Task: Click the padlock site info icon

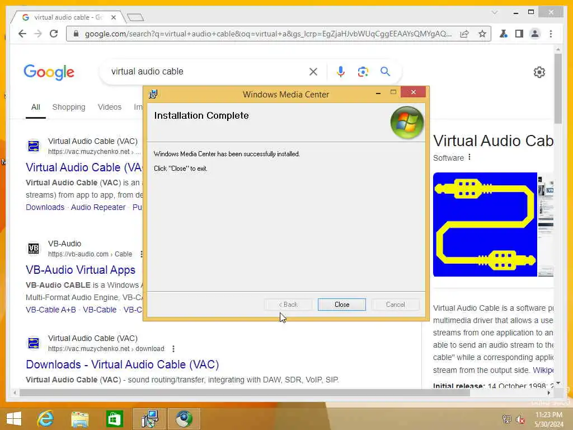Action: 76,34
